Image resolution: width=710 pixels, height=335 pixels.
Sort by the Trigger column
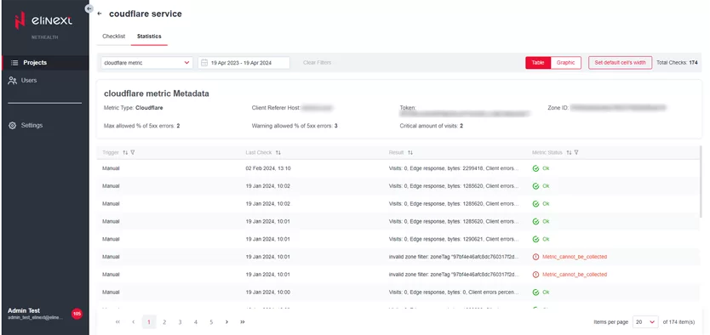(x=125, y=153)
